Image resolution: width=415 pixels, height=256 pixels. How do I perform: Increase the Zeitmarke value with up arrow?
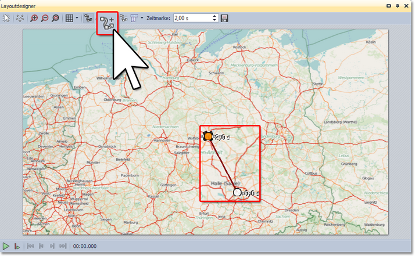pos(215,16)
